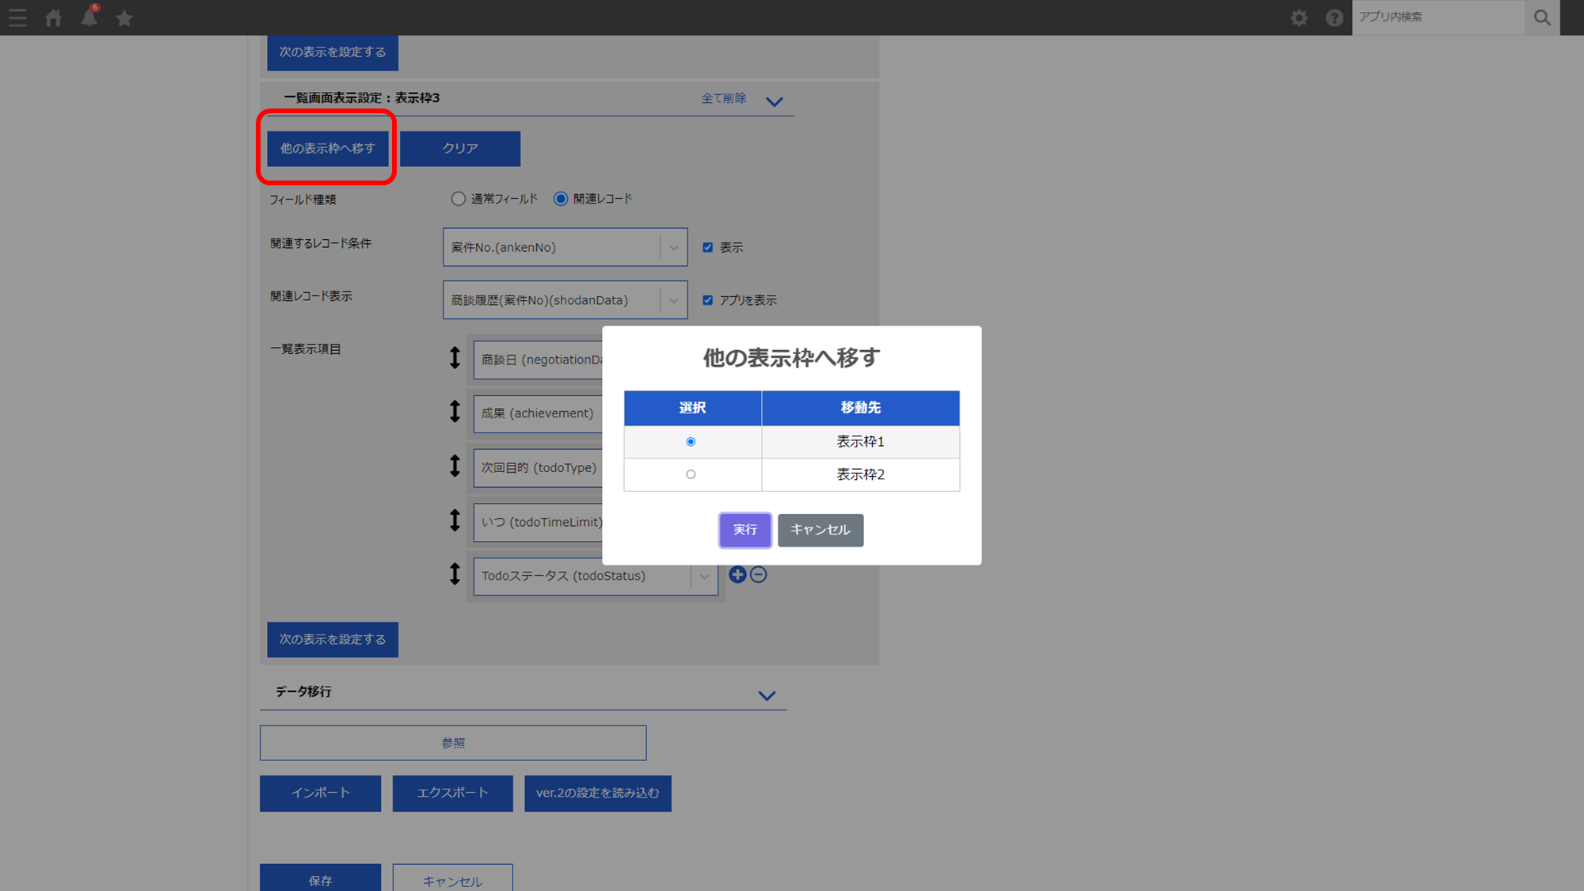The width and height of the screenshot is (1584, 891).
Task: Click 一覧表示項目 label
Action: (x=306, y=349)
